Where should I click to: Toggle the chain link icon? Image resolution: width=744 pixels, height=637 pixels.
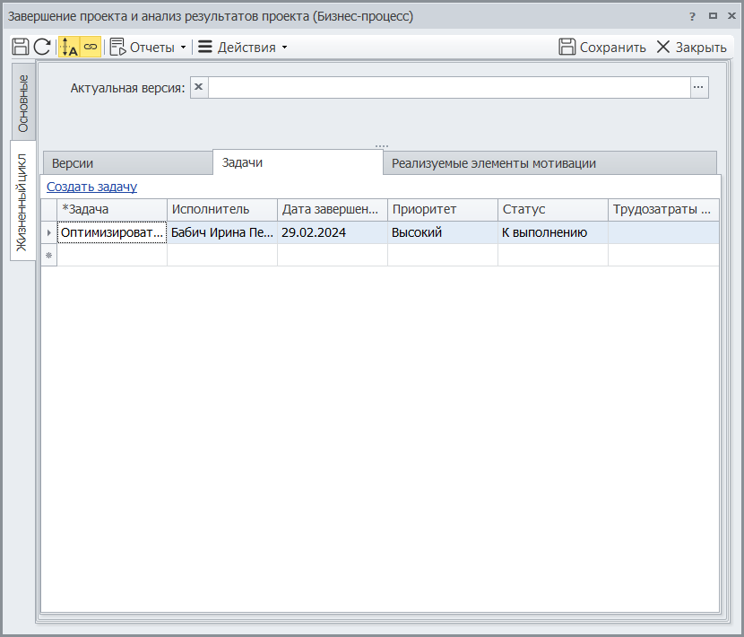91,47
